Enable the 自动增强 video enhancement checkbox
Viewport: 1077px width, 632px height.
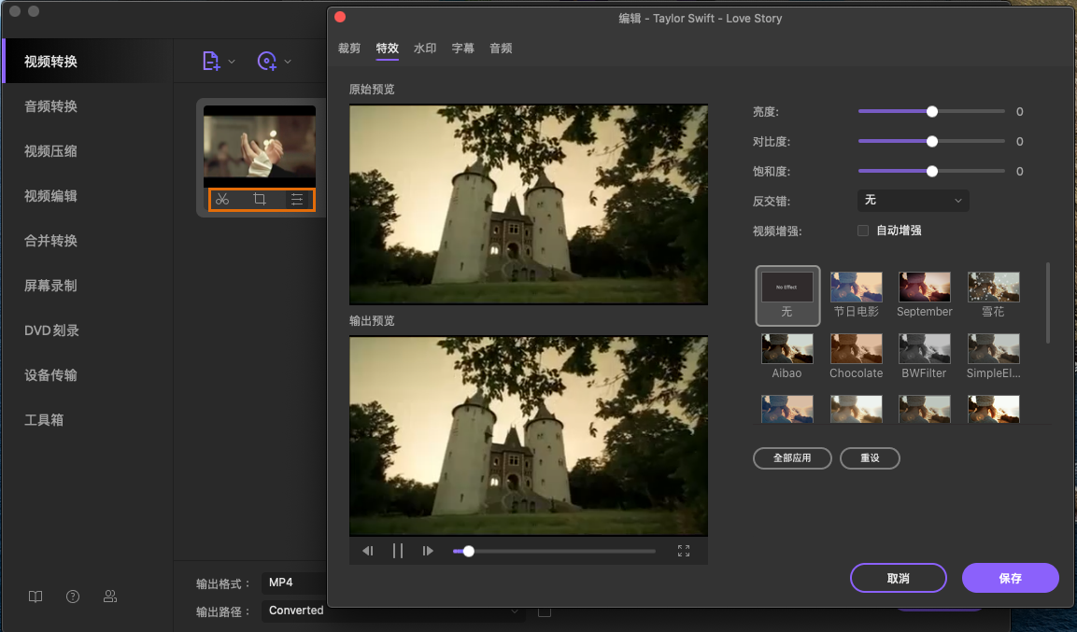pos(862,230)
